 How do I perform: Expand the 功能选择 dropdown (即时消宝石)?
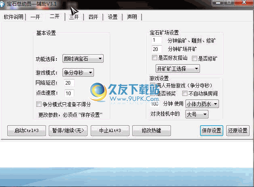(83, 59)
